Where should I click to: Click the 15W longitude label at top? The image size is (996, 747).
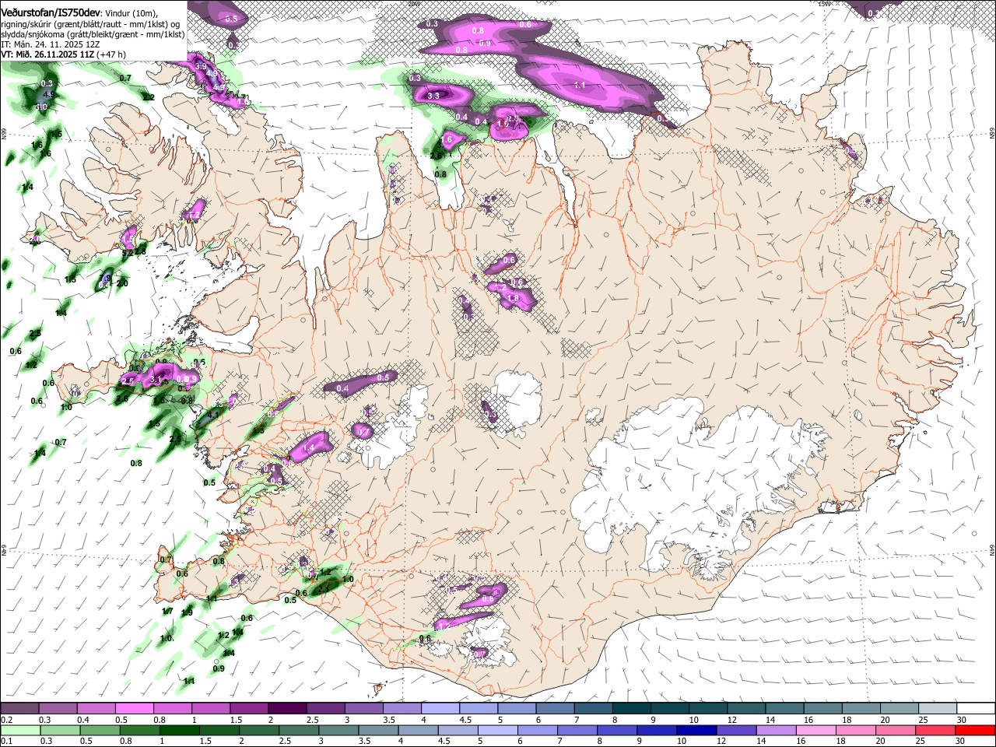823,3
